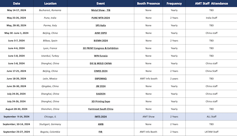Viewport: 237px width, 136px height.
Task: Click the India Staff attendance cell
Action: coord(211,18)
